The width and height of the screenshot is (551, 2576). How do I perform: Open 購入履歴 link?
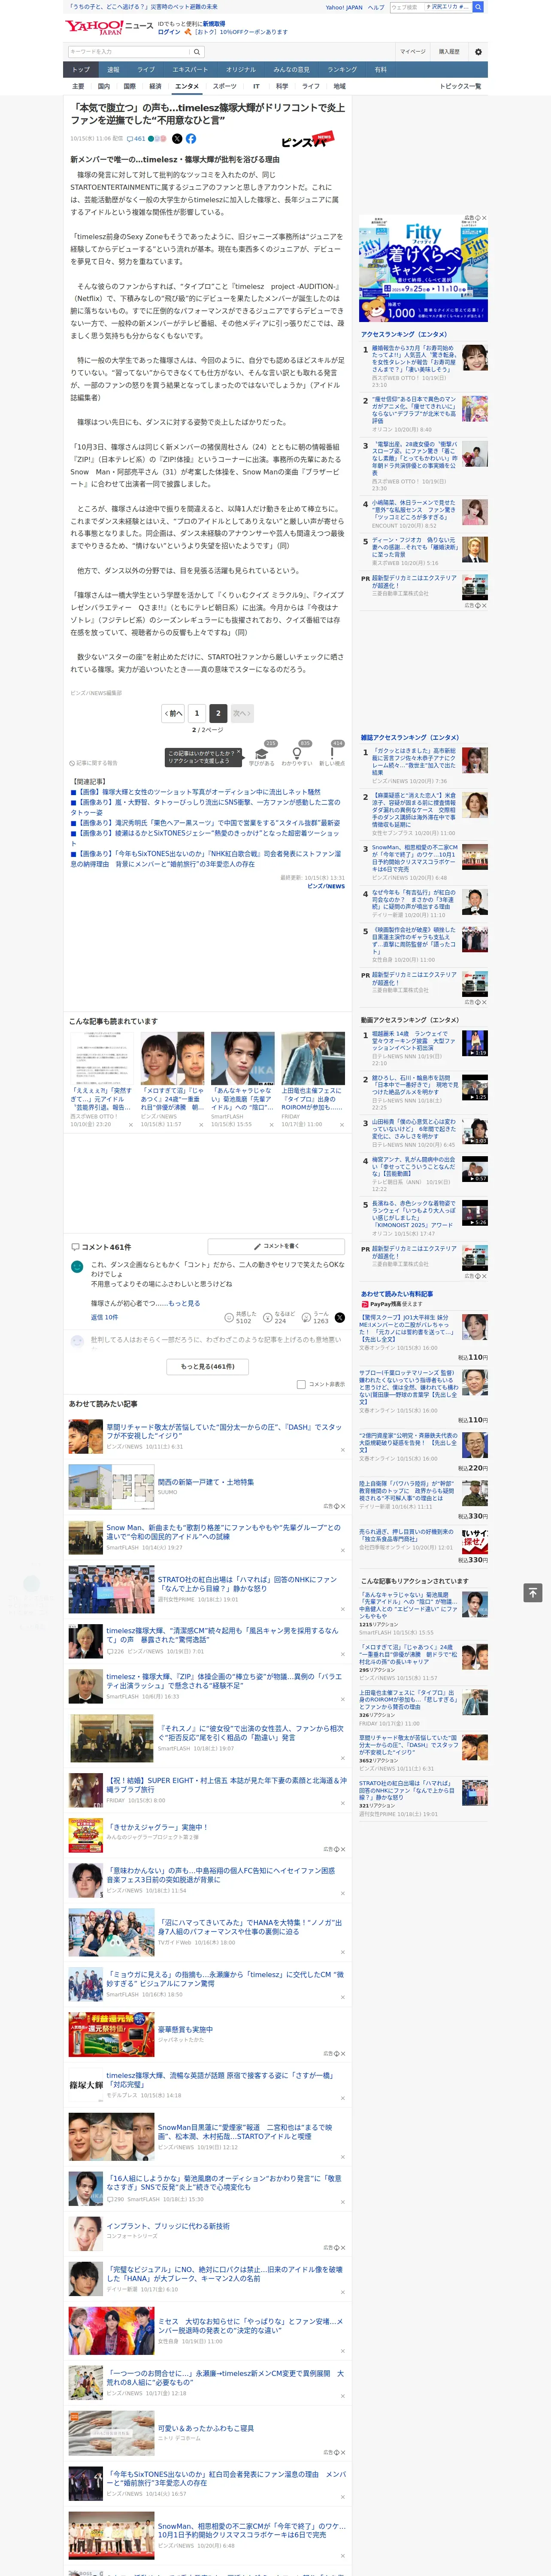pyautogui.click(x=449, y=52)
